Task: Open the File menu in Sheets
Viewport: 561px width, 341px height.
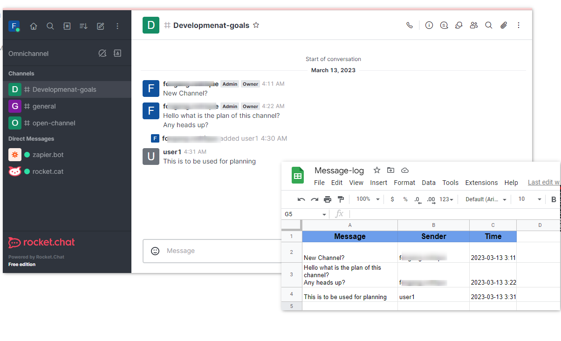Action: (x=319, y=183)
